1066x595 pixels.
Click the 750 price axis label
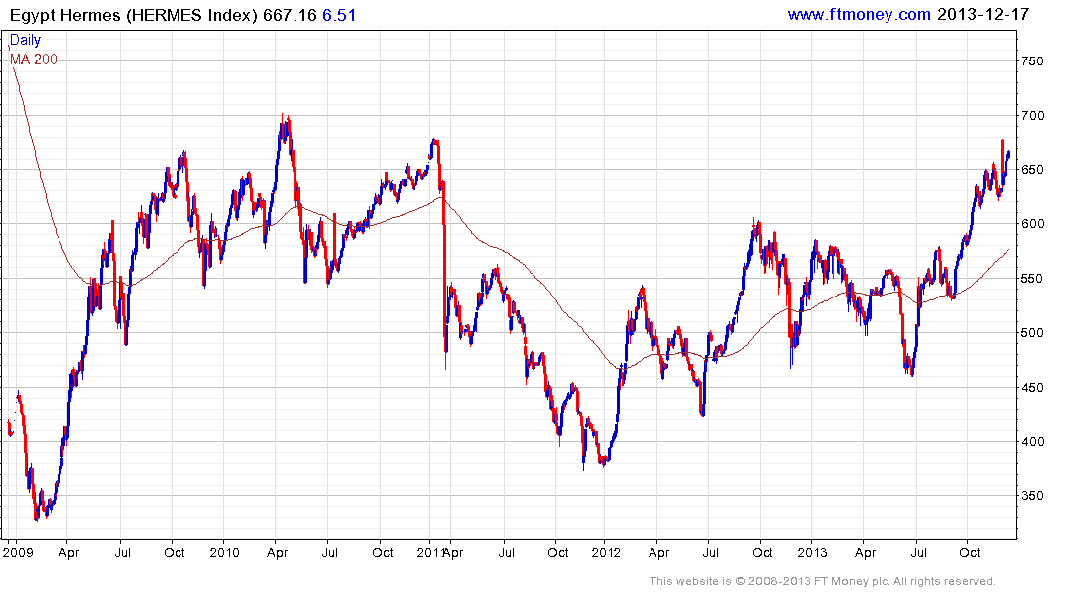1032,61
